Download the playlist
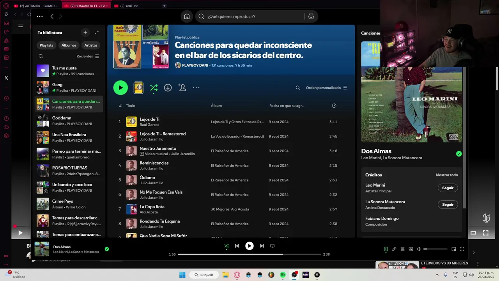This screenshot has height=281, width=499. click(x=168, y=88)
